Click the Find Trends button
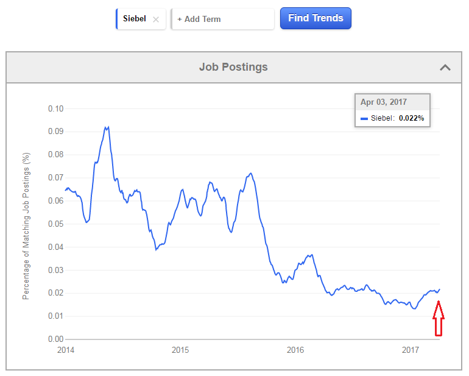 click(x=316, y=18)
